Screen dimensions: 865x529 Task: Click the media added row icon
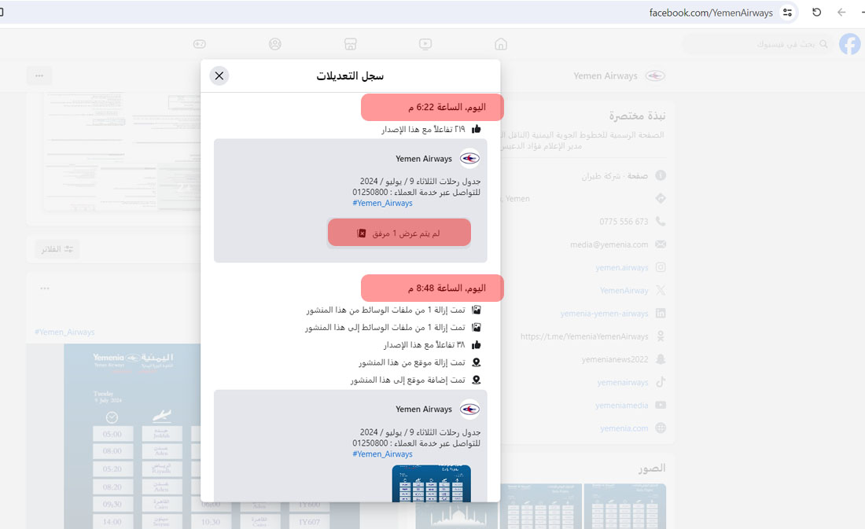click(x=476, y=328)
